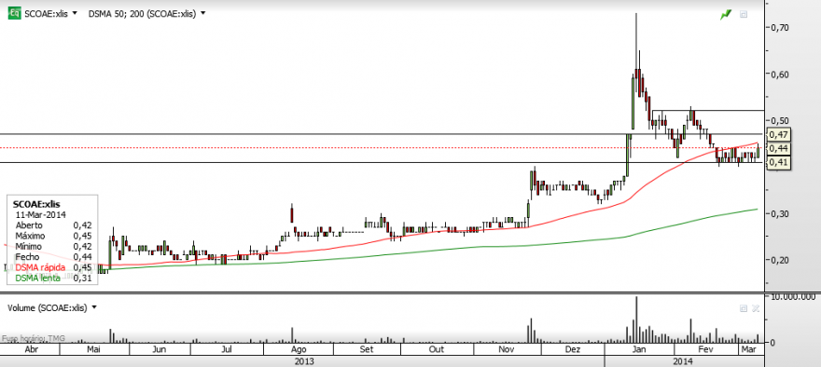Viewport: 821px width, 367px height.
Task: Click the Fecho row in the legend
Action: tap(53, 257)
